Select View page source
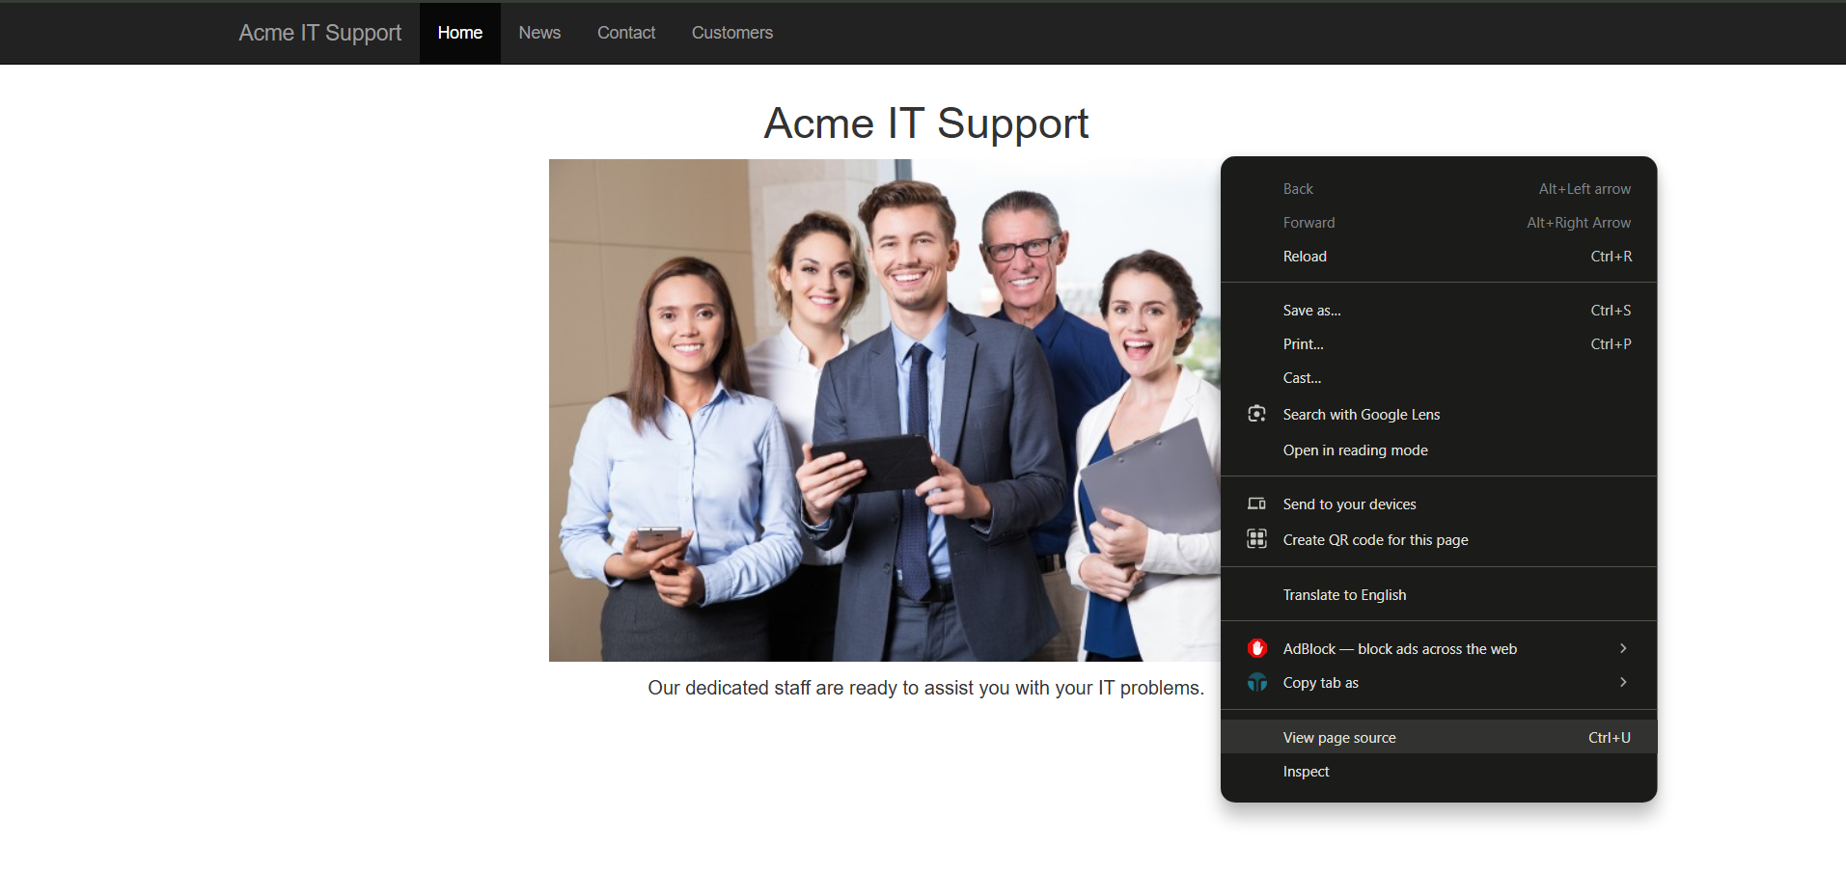 click(x=1339, y=738)
